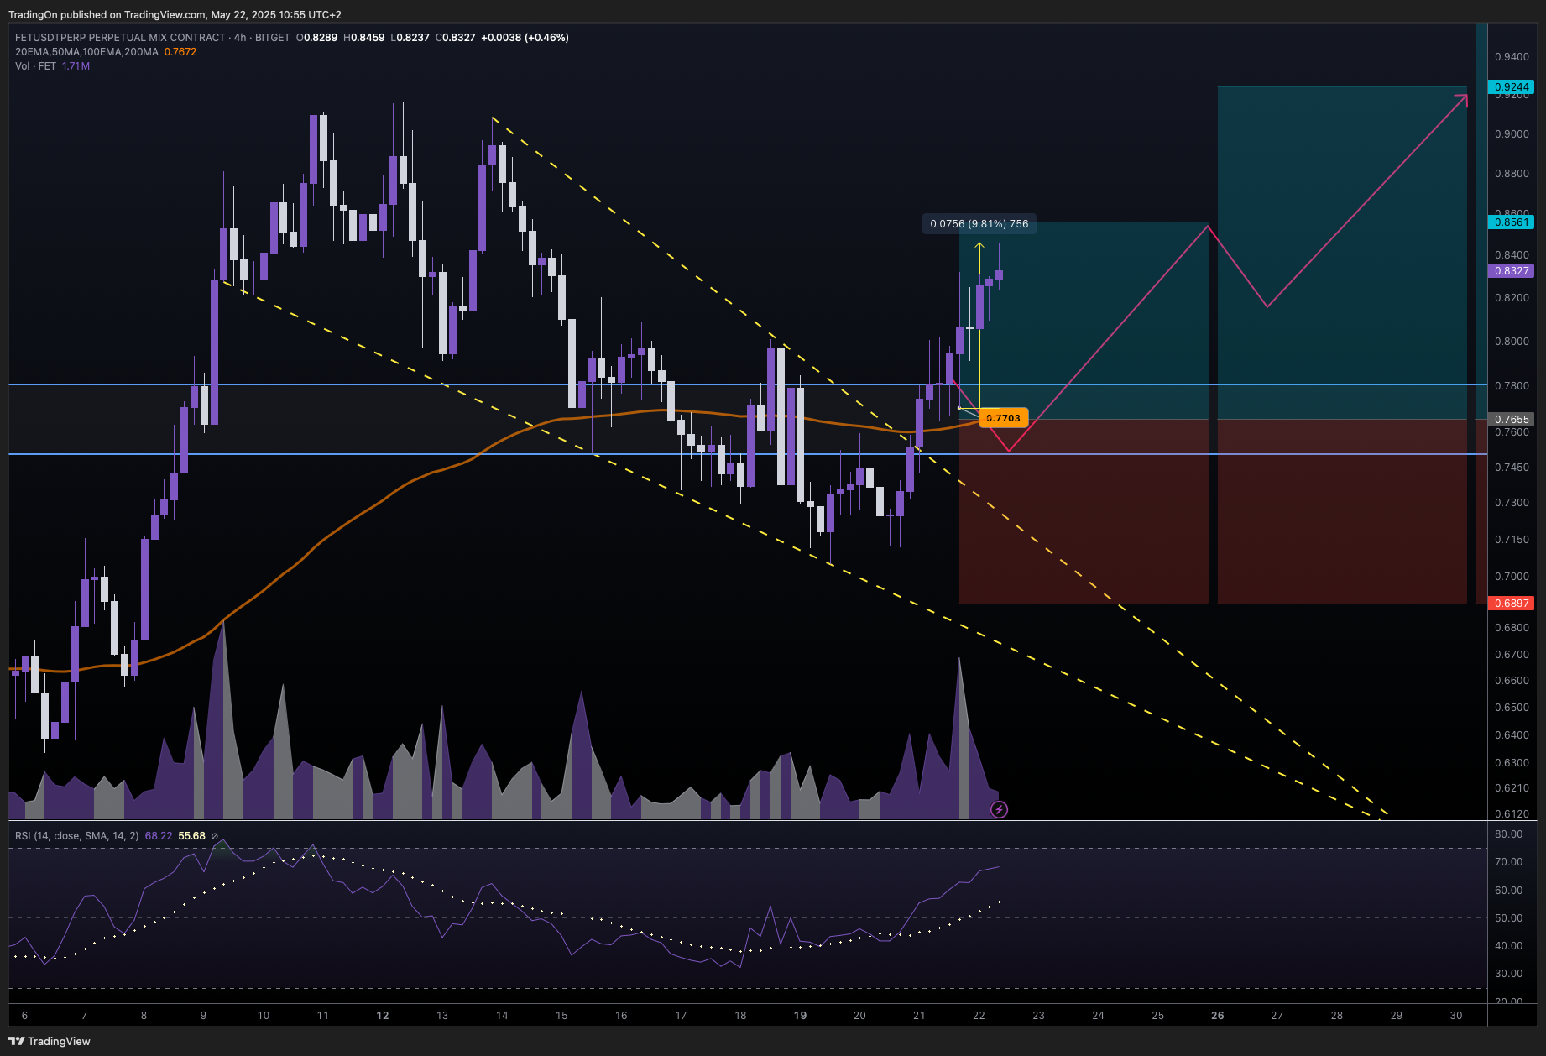Click the 0.8000 price axis label
Viewport: 1546px width, 1056px height.
point(1512,342)
